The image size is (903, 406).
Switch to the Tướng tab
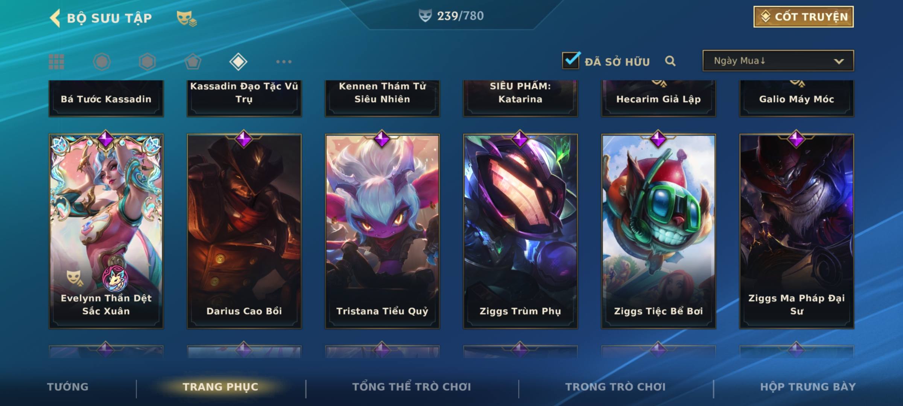(x=68, y=387)
